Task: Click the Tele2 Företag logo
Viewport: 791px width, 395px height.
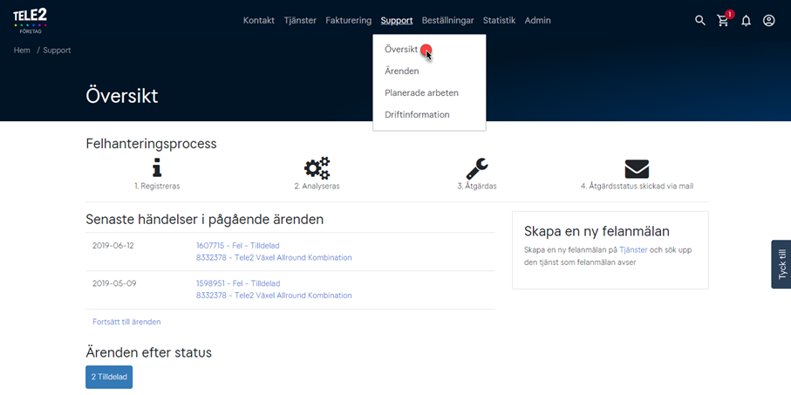Action: [x=30, y=21]
